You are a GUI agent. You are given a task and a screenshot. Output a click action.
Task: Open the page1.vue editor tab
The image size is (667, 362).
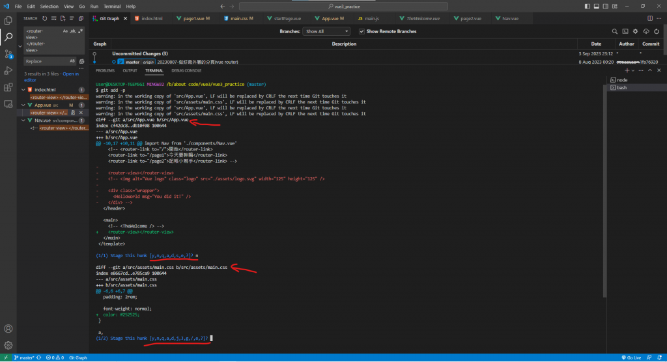(x=193, y=19)
